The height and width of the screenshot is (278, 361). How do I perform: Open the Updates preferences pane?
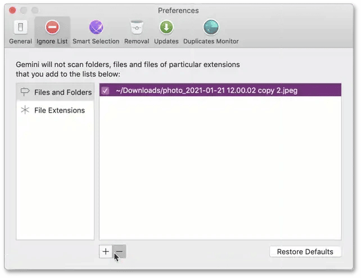click(166, 32)
